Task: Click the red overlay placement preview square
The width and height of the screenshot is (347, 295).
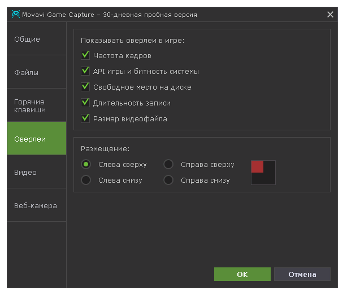Action: (x=257, y=166)
